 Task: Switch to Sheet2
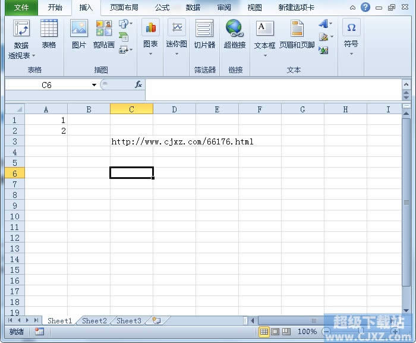(94, 320)
